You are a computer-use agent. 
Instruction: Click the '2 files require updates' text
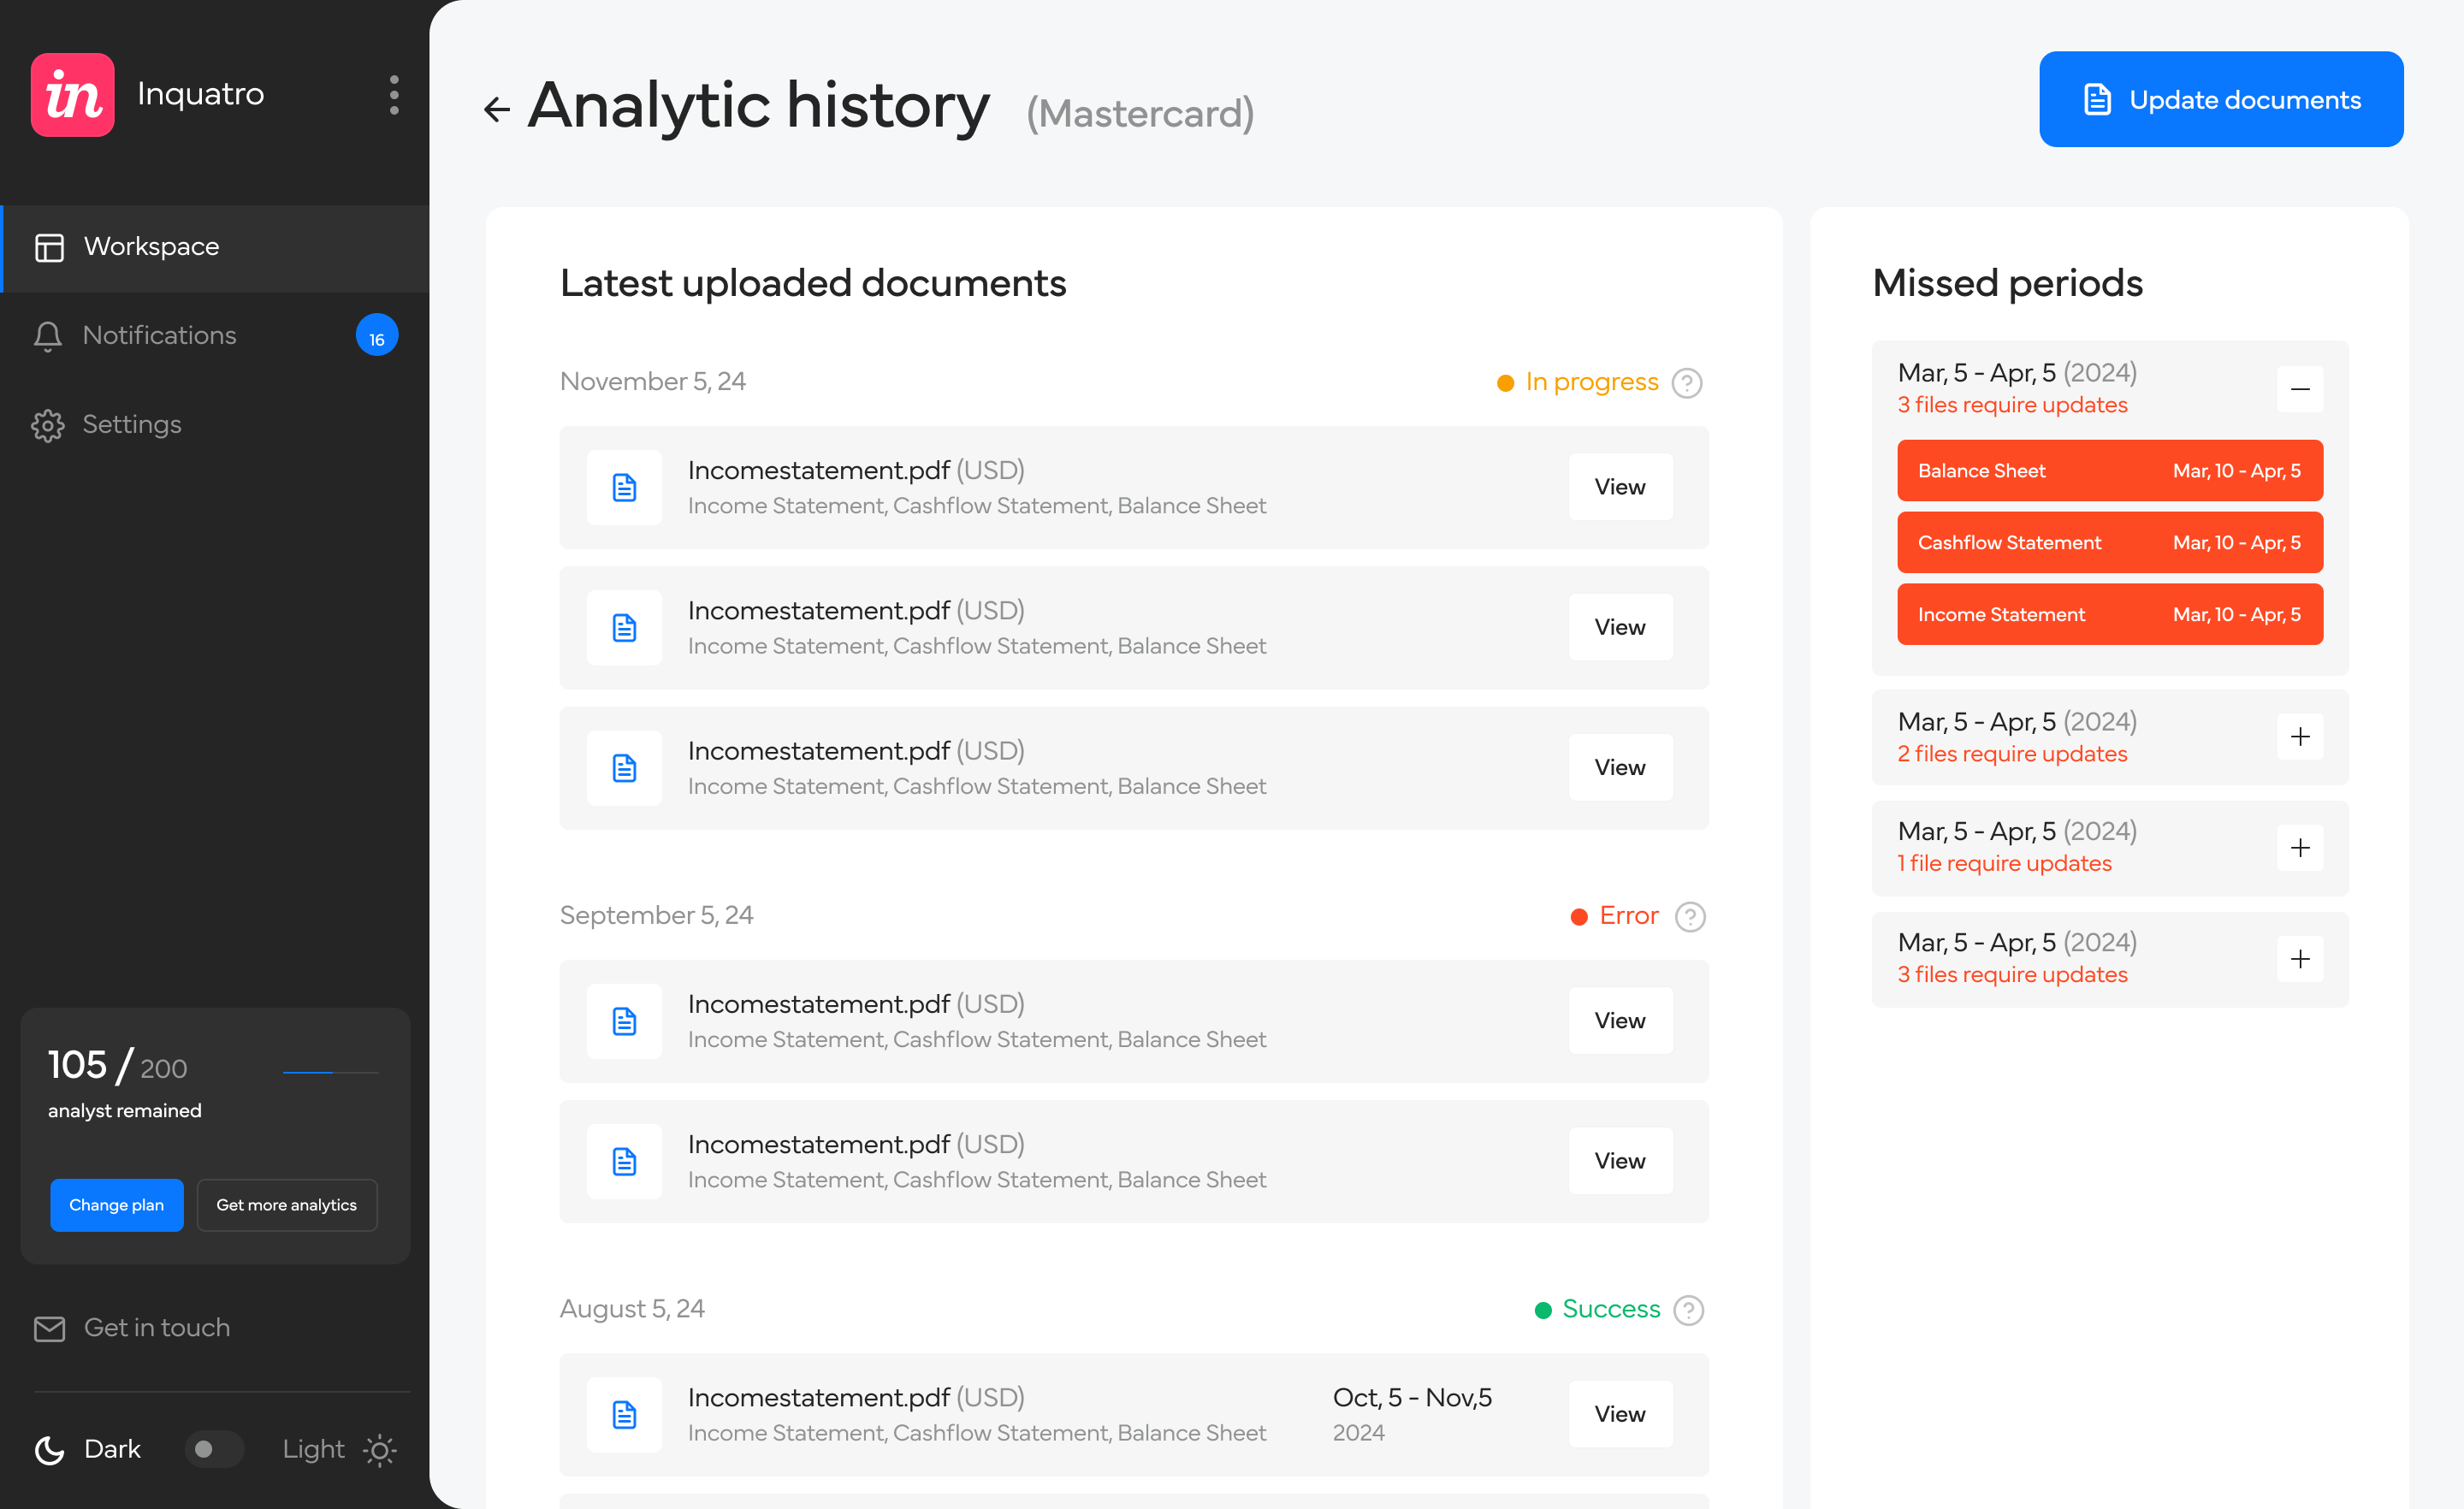coord(2013,754)
